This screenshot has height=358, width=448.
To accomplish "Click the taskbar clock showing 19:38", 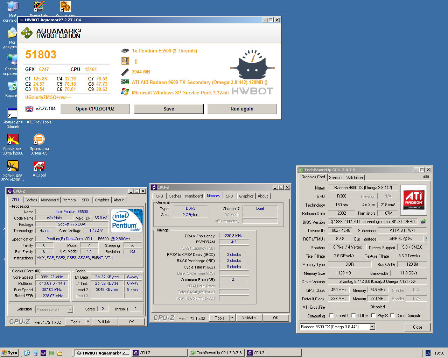I will (x=439, y=353).
